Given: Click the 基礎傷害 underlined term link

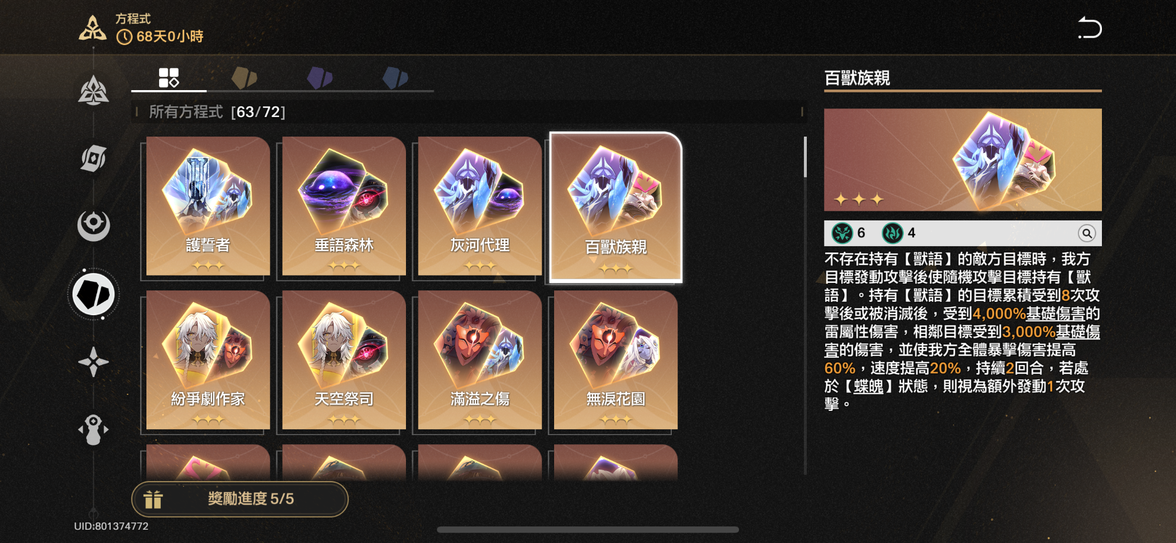Looking at the screenshot, I should pyautogui.click(x=1055, y=313).
